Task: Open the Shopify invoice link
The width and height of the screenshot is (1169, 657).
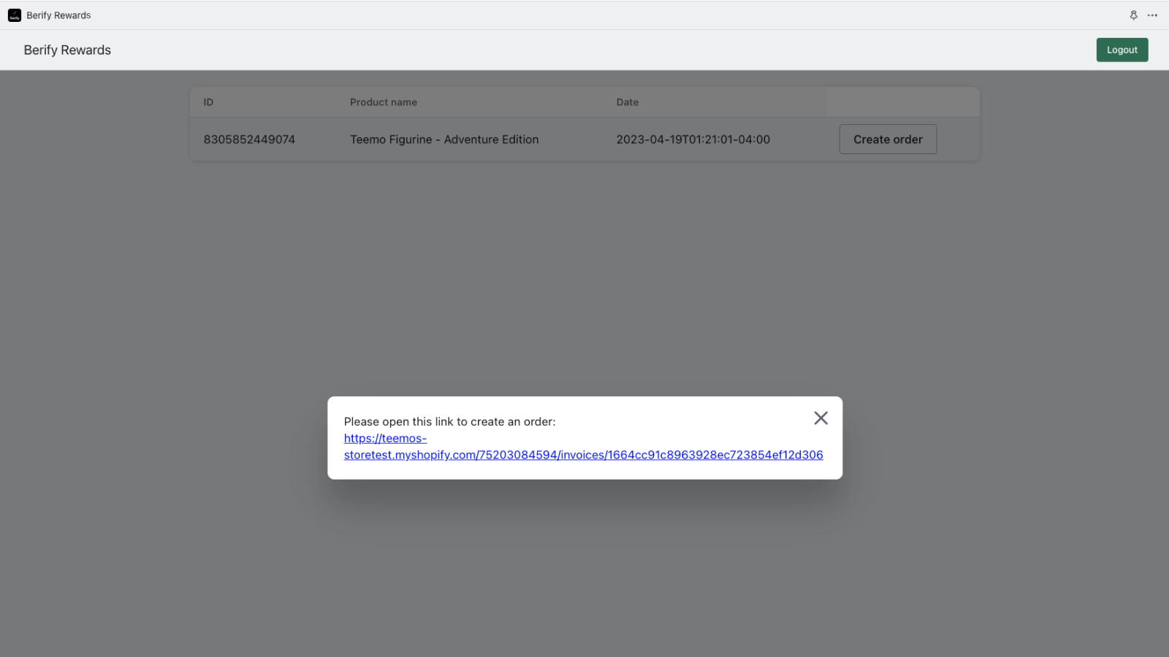Action: (x=583, y=447)
